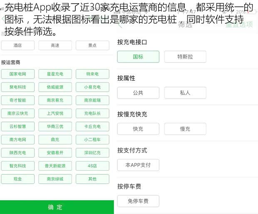This screenshot has width=258, height=214.
Task: Choose the 南京绿城 operator option
Action: point(55,179)
